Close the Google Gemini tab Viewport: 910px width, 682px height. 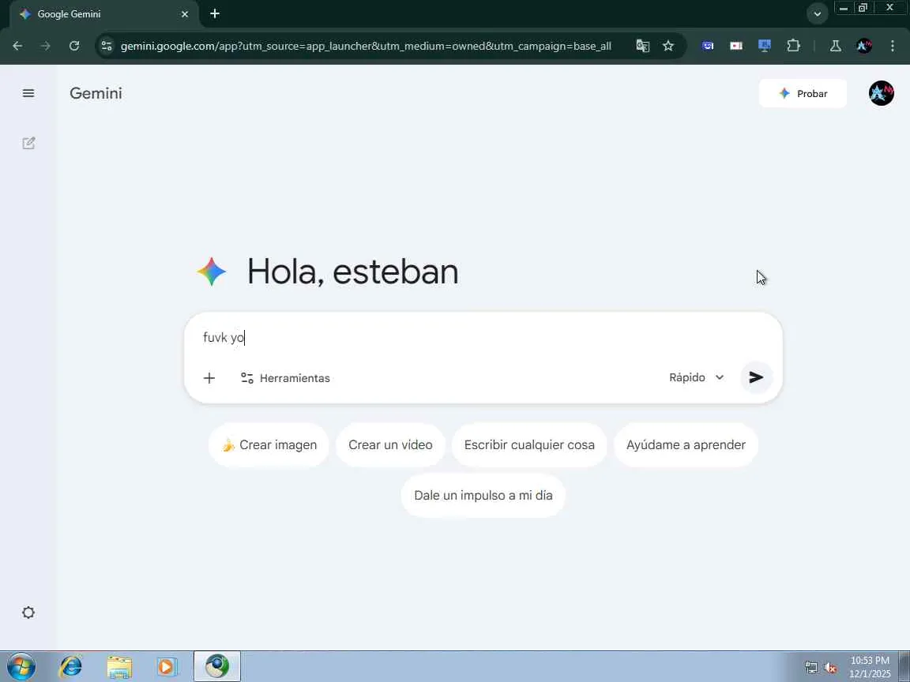[185, 14]
